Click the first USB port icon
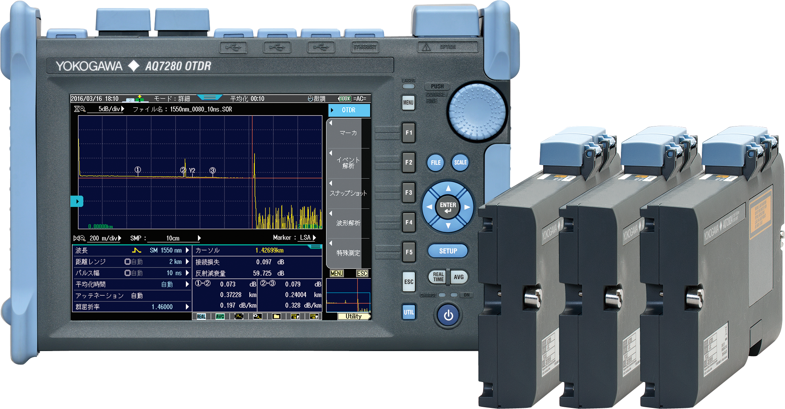This screenshot has height=409, width=785. (x=233, y=47)
